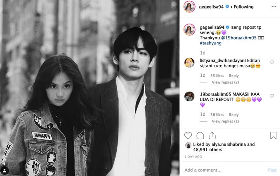Open the three-dot more options menu

click(x=274, y=7)
